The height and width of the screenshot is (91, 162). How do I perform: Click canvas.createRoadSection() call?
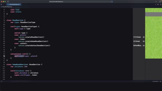31,37
